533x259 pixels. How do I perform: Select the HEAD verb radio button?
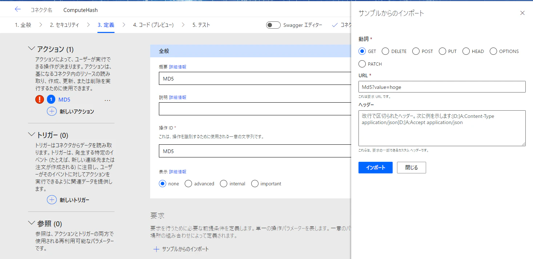pos(466,51)
